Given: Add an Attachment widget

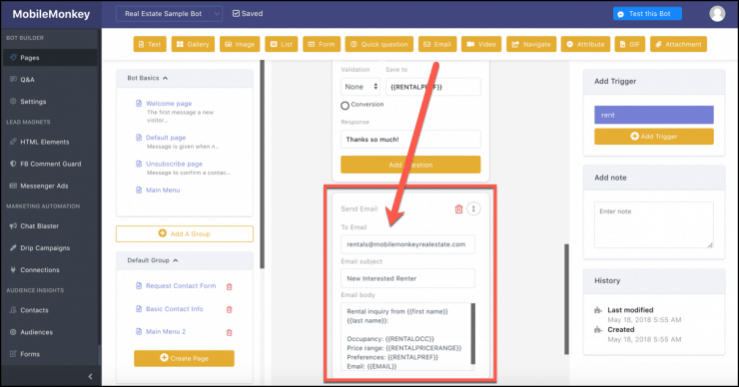Looking at the screenshot, I should (678, 44).
